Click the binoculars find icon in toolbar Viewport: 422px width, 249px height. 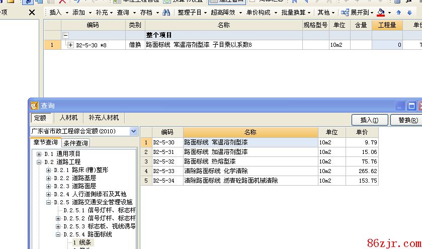166,13
